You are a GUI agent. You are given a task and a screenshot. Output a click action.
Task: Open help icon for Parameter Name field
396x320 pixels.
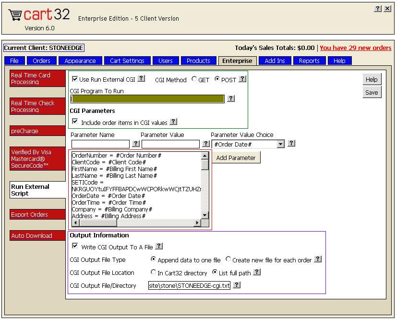[136, 144]
